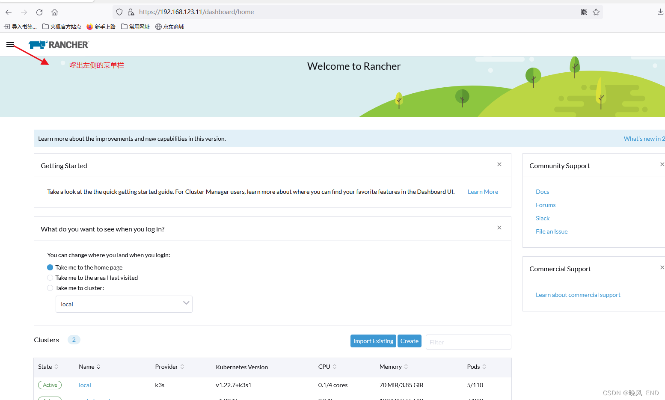The height and width of the screenshot is (400, 665).
Task: Bookmark this page with the star
Action: tap(596, 12)
